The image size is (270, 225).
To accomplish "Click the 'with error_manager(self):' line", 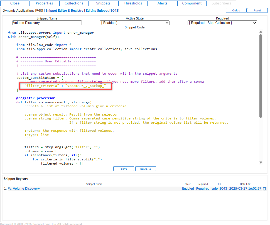I will click(x=33, y=37).
